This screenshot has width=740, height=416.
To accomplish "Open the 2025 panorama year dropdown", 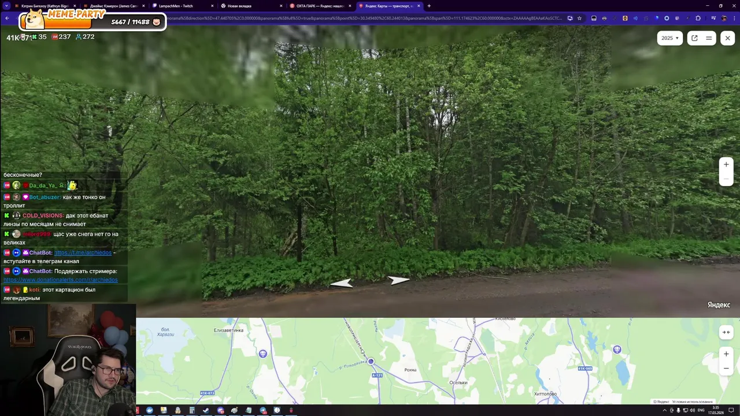I will point(669,38).
